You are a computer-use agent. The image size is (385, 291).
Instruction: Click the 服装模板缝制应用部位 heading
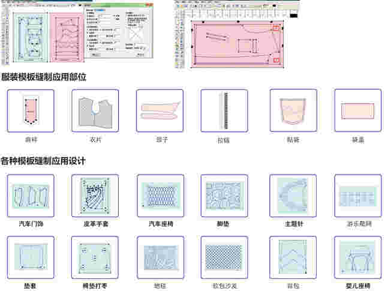click(x=43, y=77)
